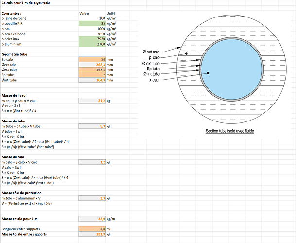296x243 pixels.
Task: Click the ρ laine de roche value 100
Action: [92, 18]
